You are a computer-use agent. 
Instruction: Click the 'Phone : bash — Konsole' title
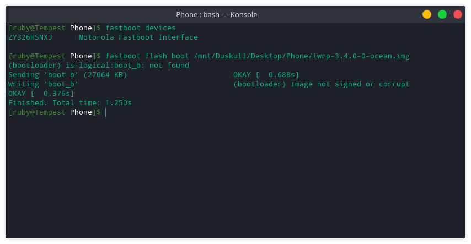(x=217, y=14)
